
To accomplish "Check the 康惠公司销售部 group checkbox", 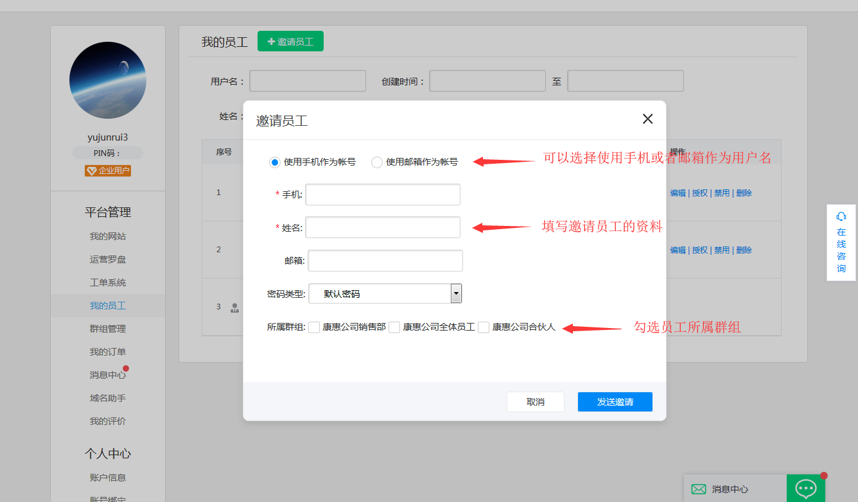I will [314, 327].
